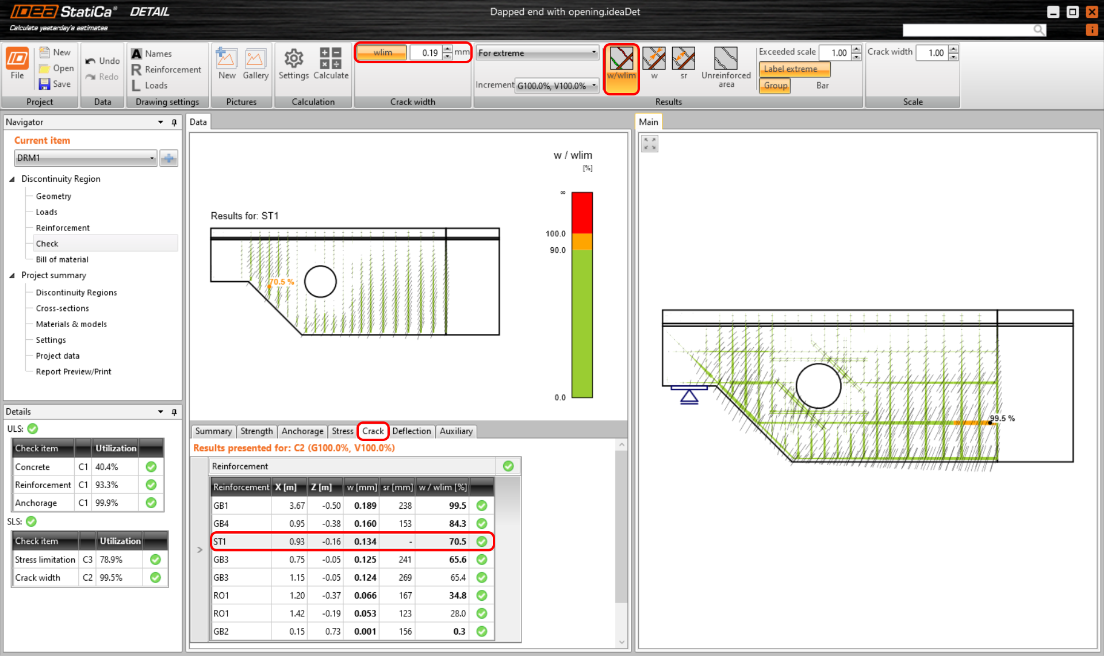
Task: Open the Increment G100.0% dropdown
Action: [557, 86]
